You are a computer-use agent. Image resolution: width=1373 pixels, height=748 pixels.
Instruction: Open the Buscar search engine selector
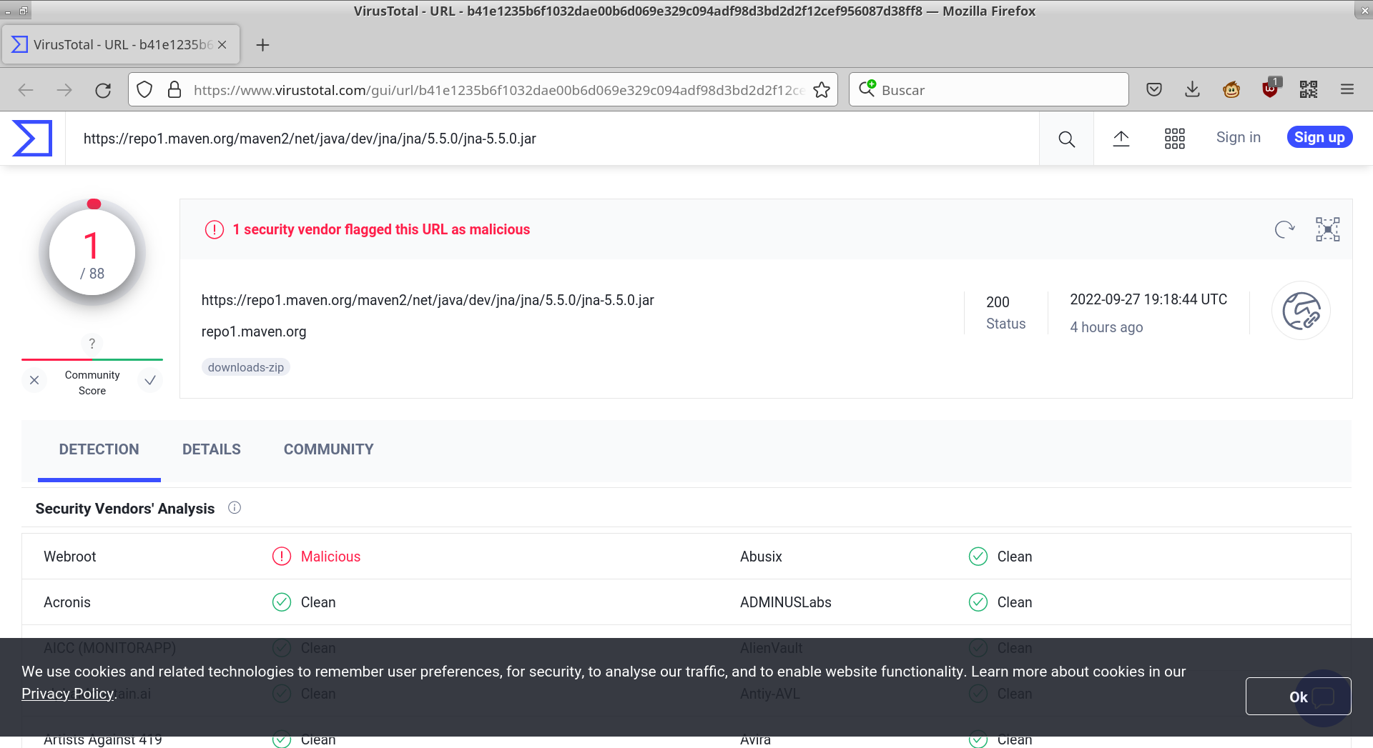click(867, 89)
